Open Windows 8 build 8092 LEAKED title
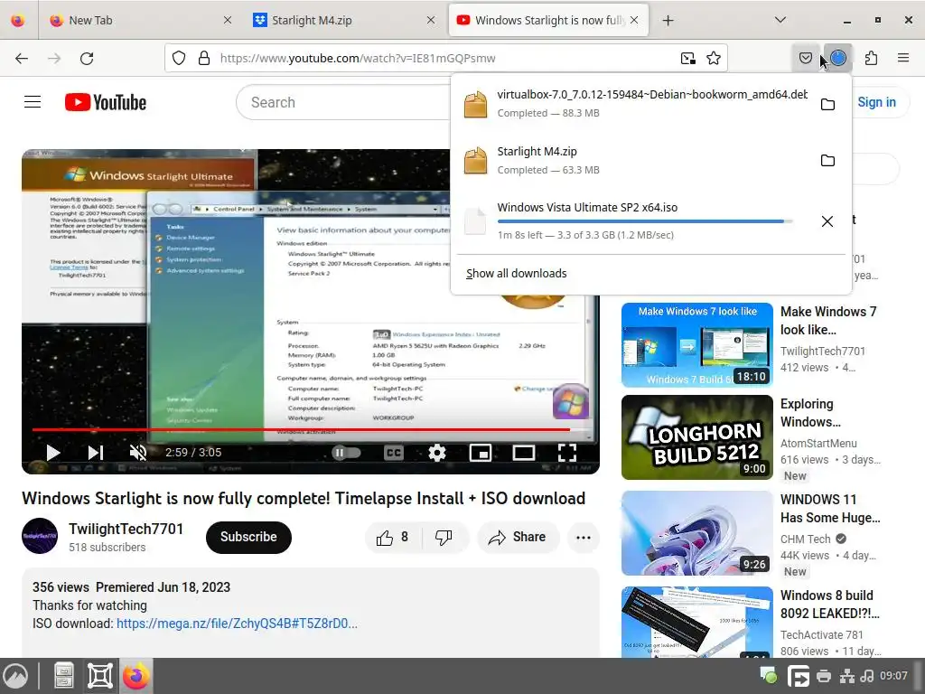The width and height of the screenshot is (925, 694). click(830, 605)
